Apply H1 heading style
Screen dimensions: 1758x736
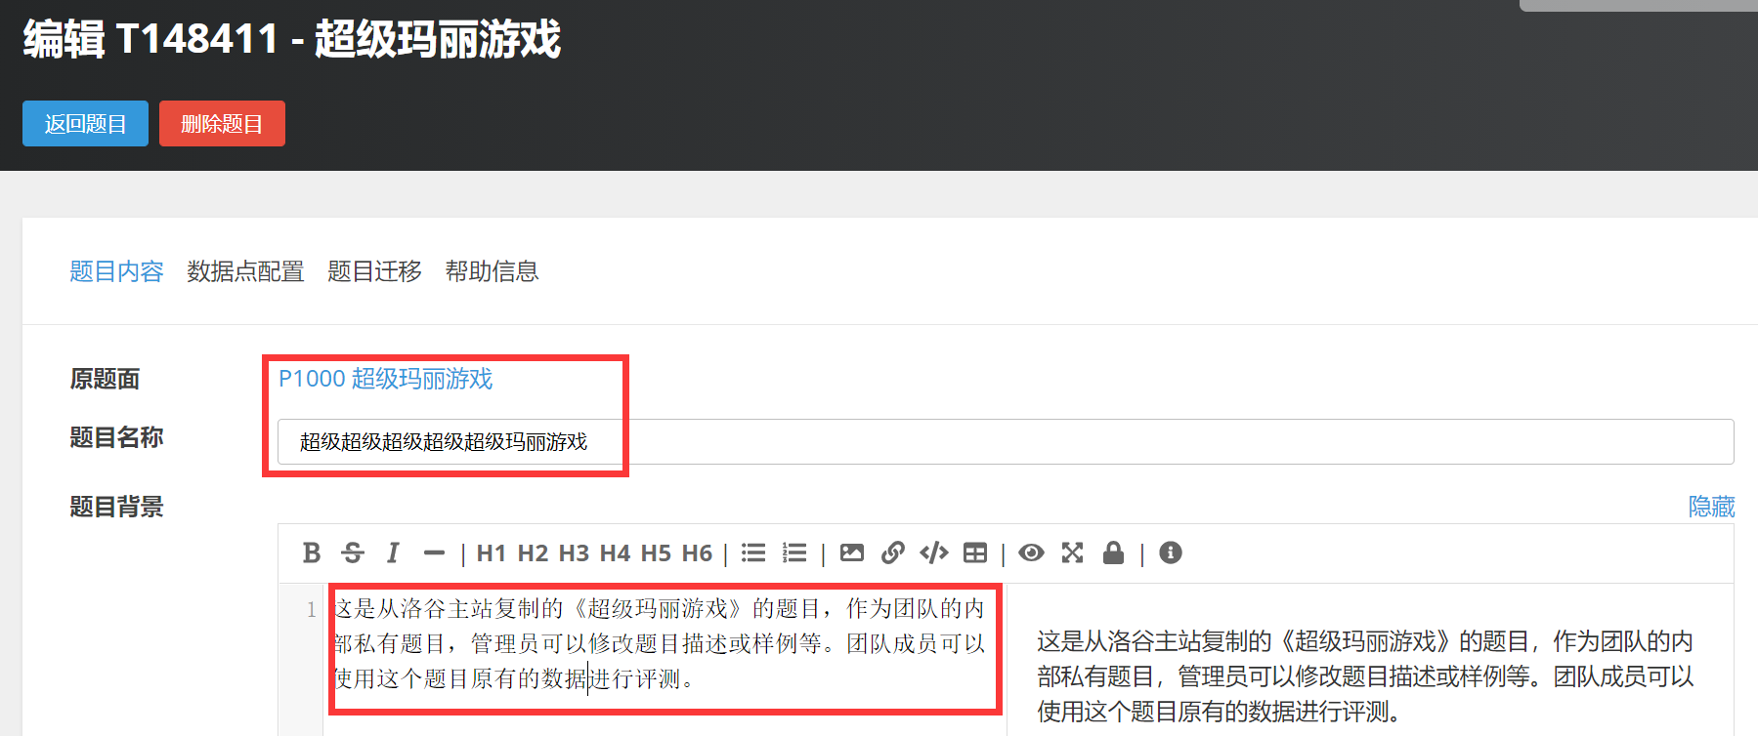(x=491, y=553)
